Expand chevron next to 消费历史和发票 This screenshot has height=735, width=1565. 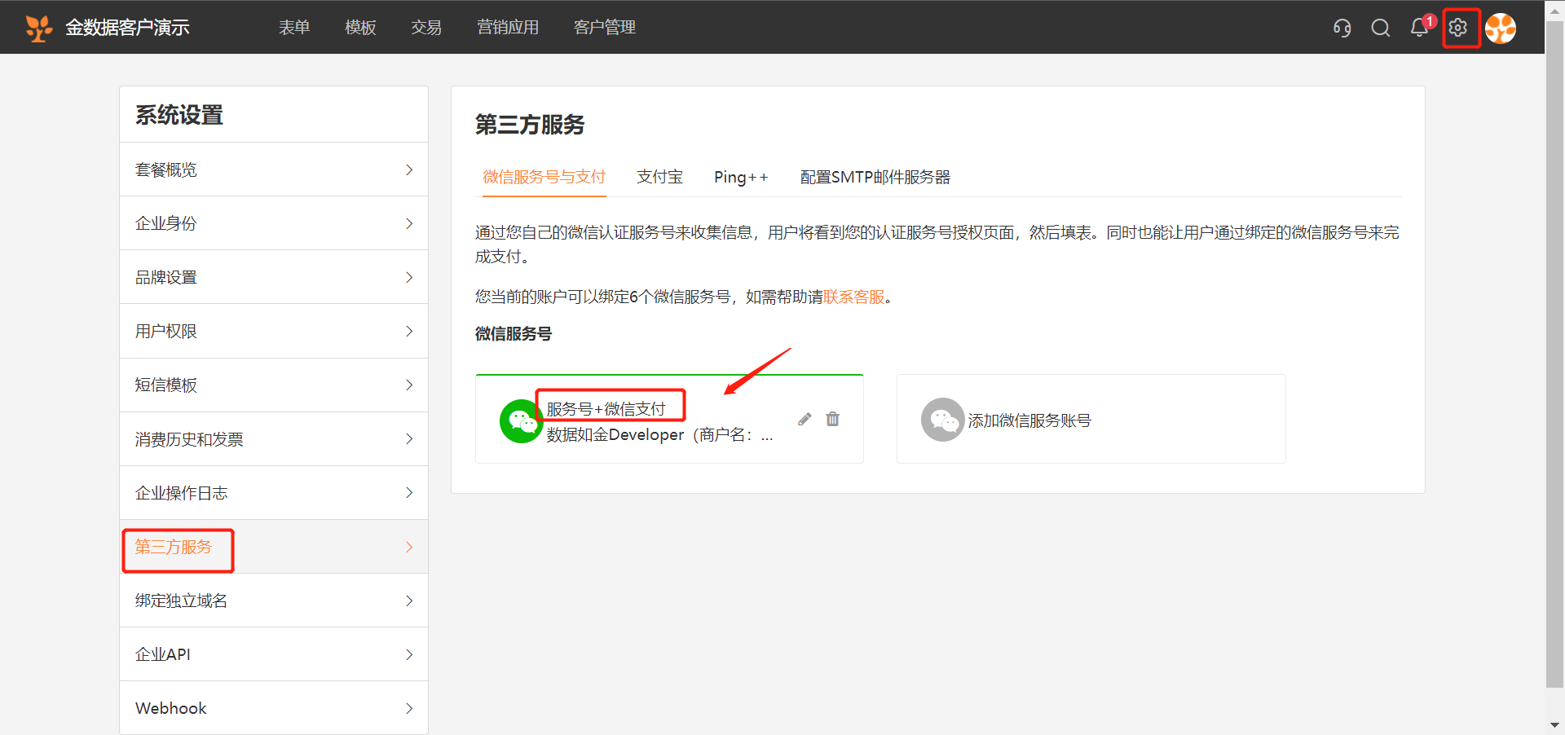409,439
